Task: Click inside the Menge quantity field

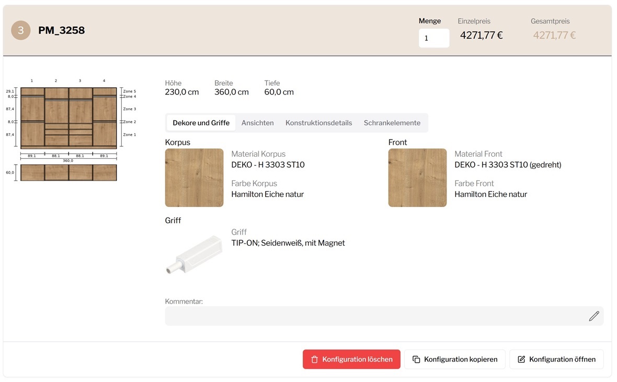Action: [433, 38]
